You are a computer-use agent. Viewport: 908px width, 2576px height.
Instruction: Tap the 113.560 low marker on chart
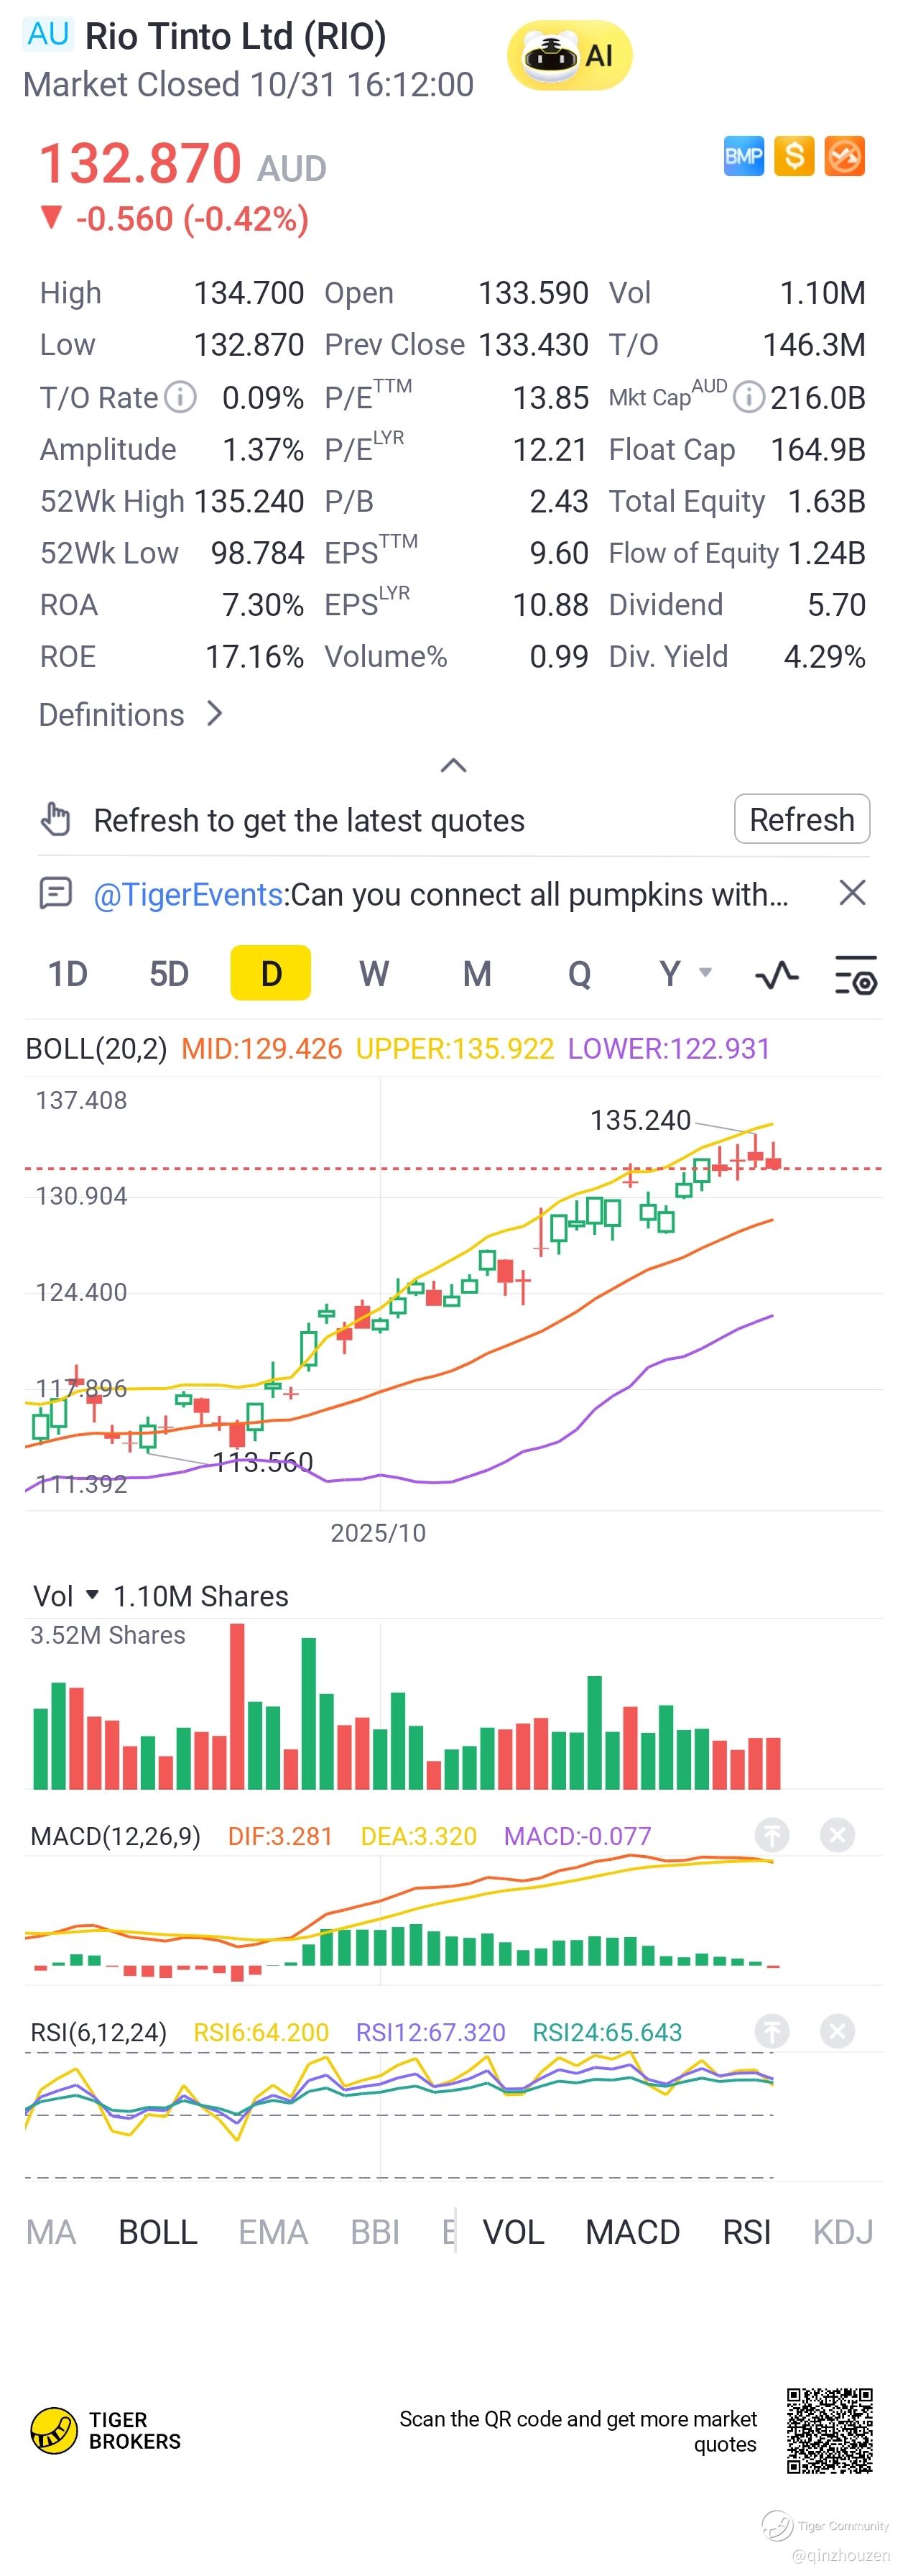pyautogui.click(x=263, y=1462)
